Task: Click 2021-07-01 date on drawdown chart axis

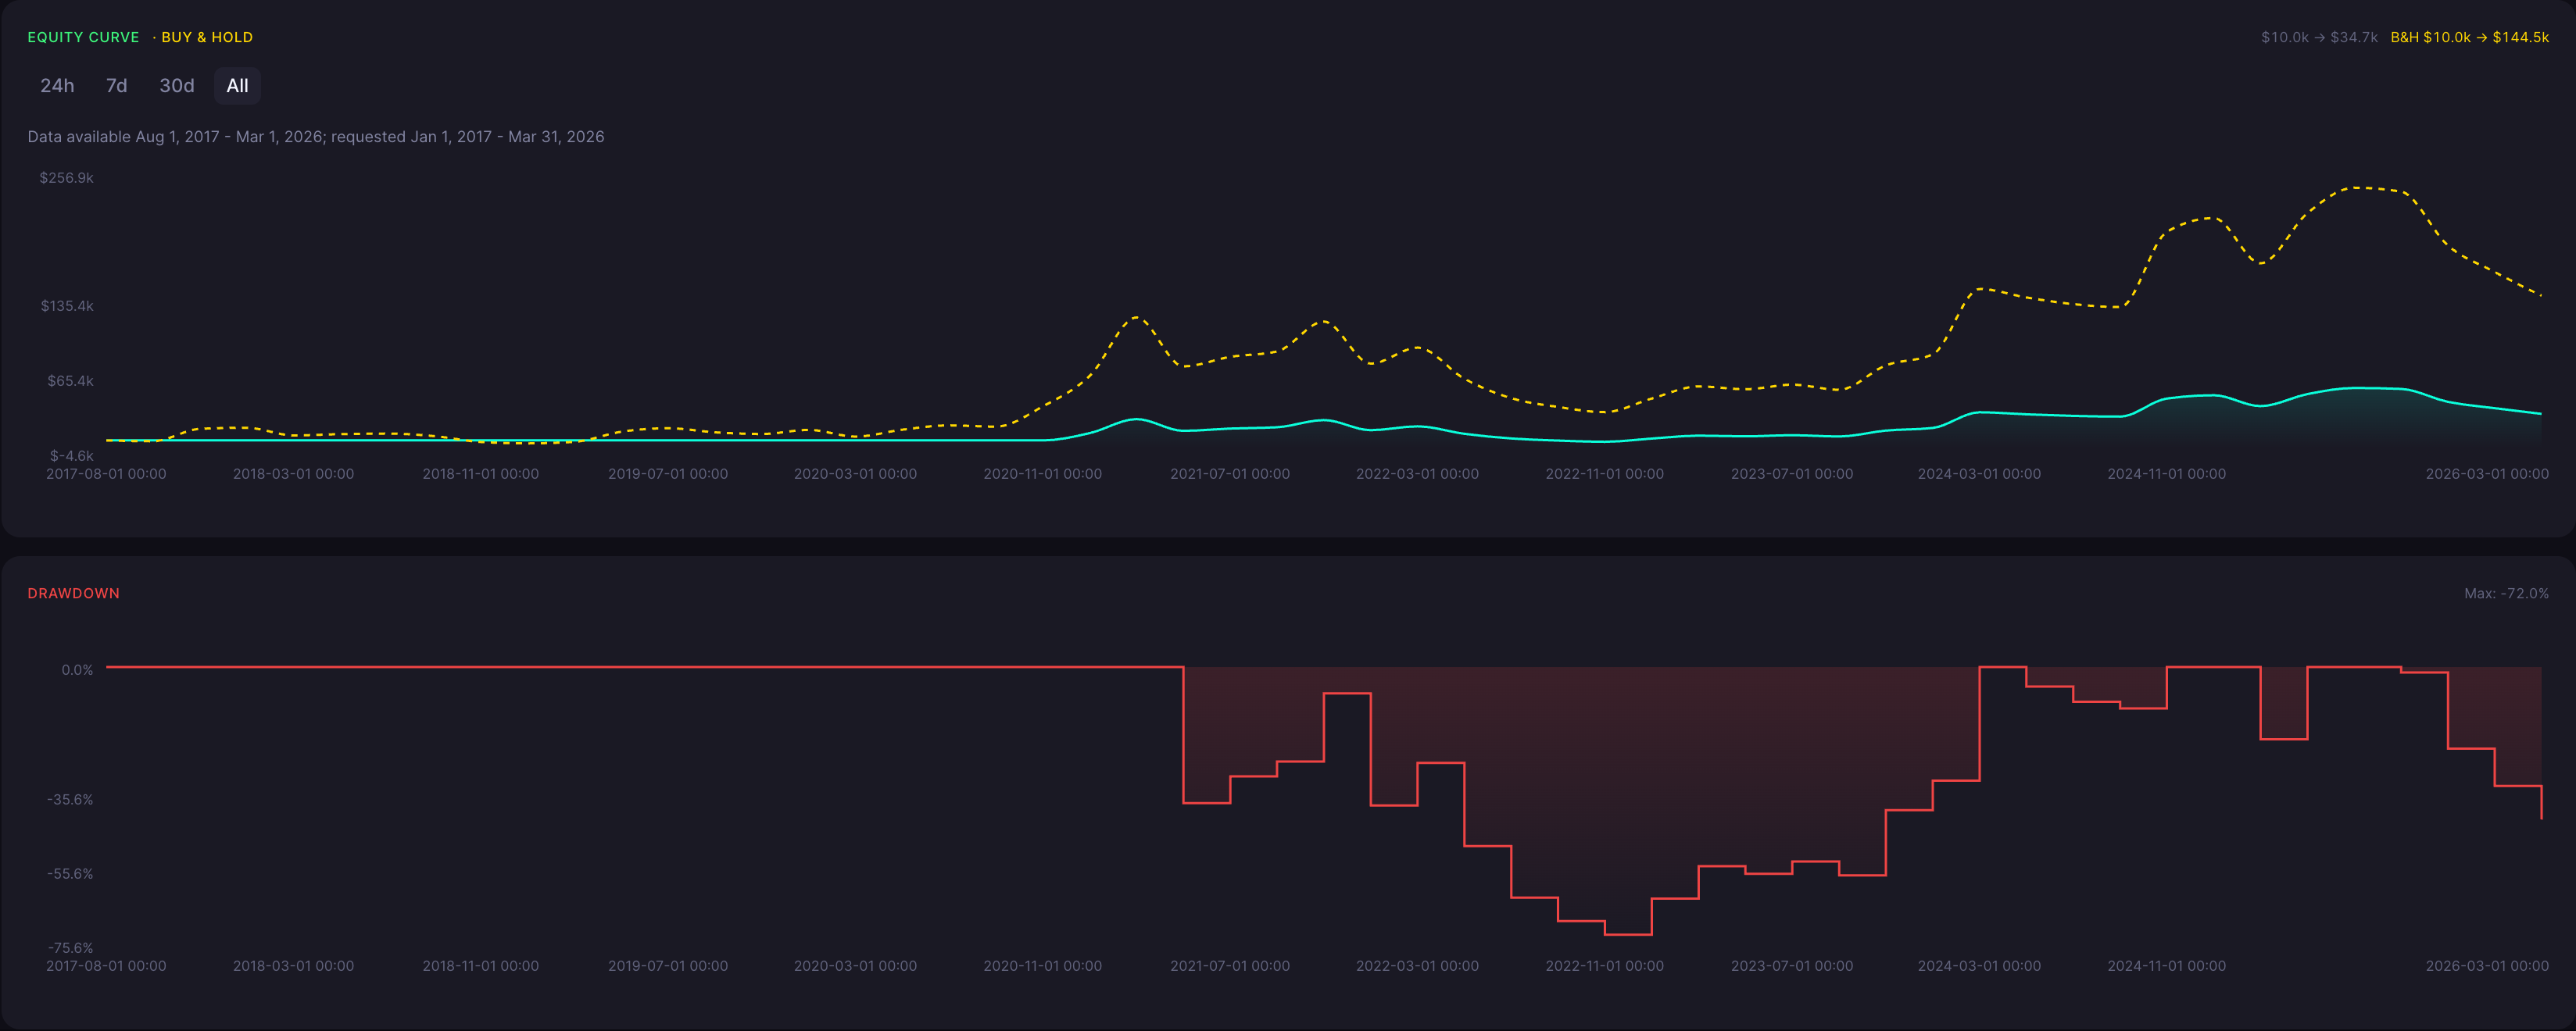Action: [1230, 966]
